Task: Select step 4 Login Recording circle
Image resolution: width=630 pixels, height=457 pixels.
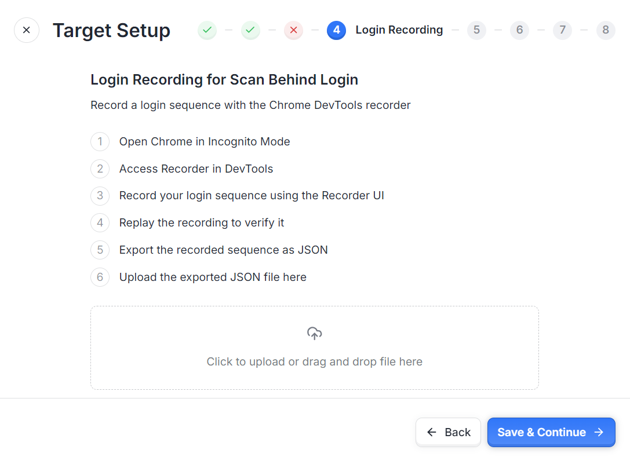Action: tap(337, 30)
